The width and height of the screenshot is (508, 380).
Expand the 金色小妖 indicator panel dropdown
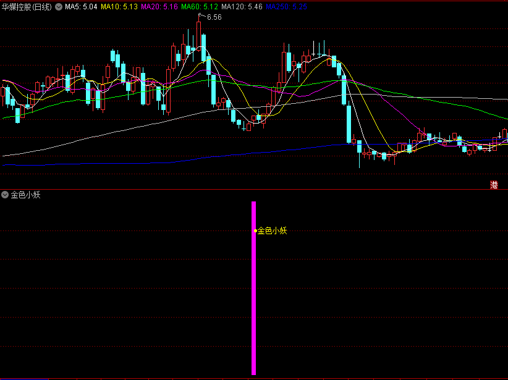click(5, 195)
